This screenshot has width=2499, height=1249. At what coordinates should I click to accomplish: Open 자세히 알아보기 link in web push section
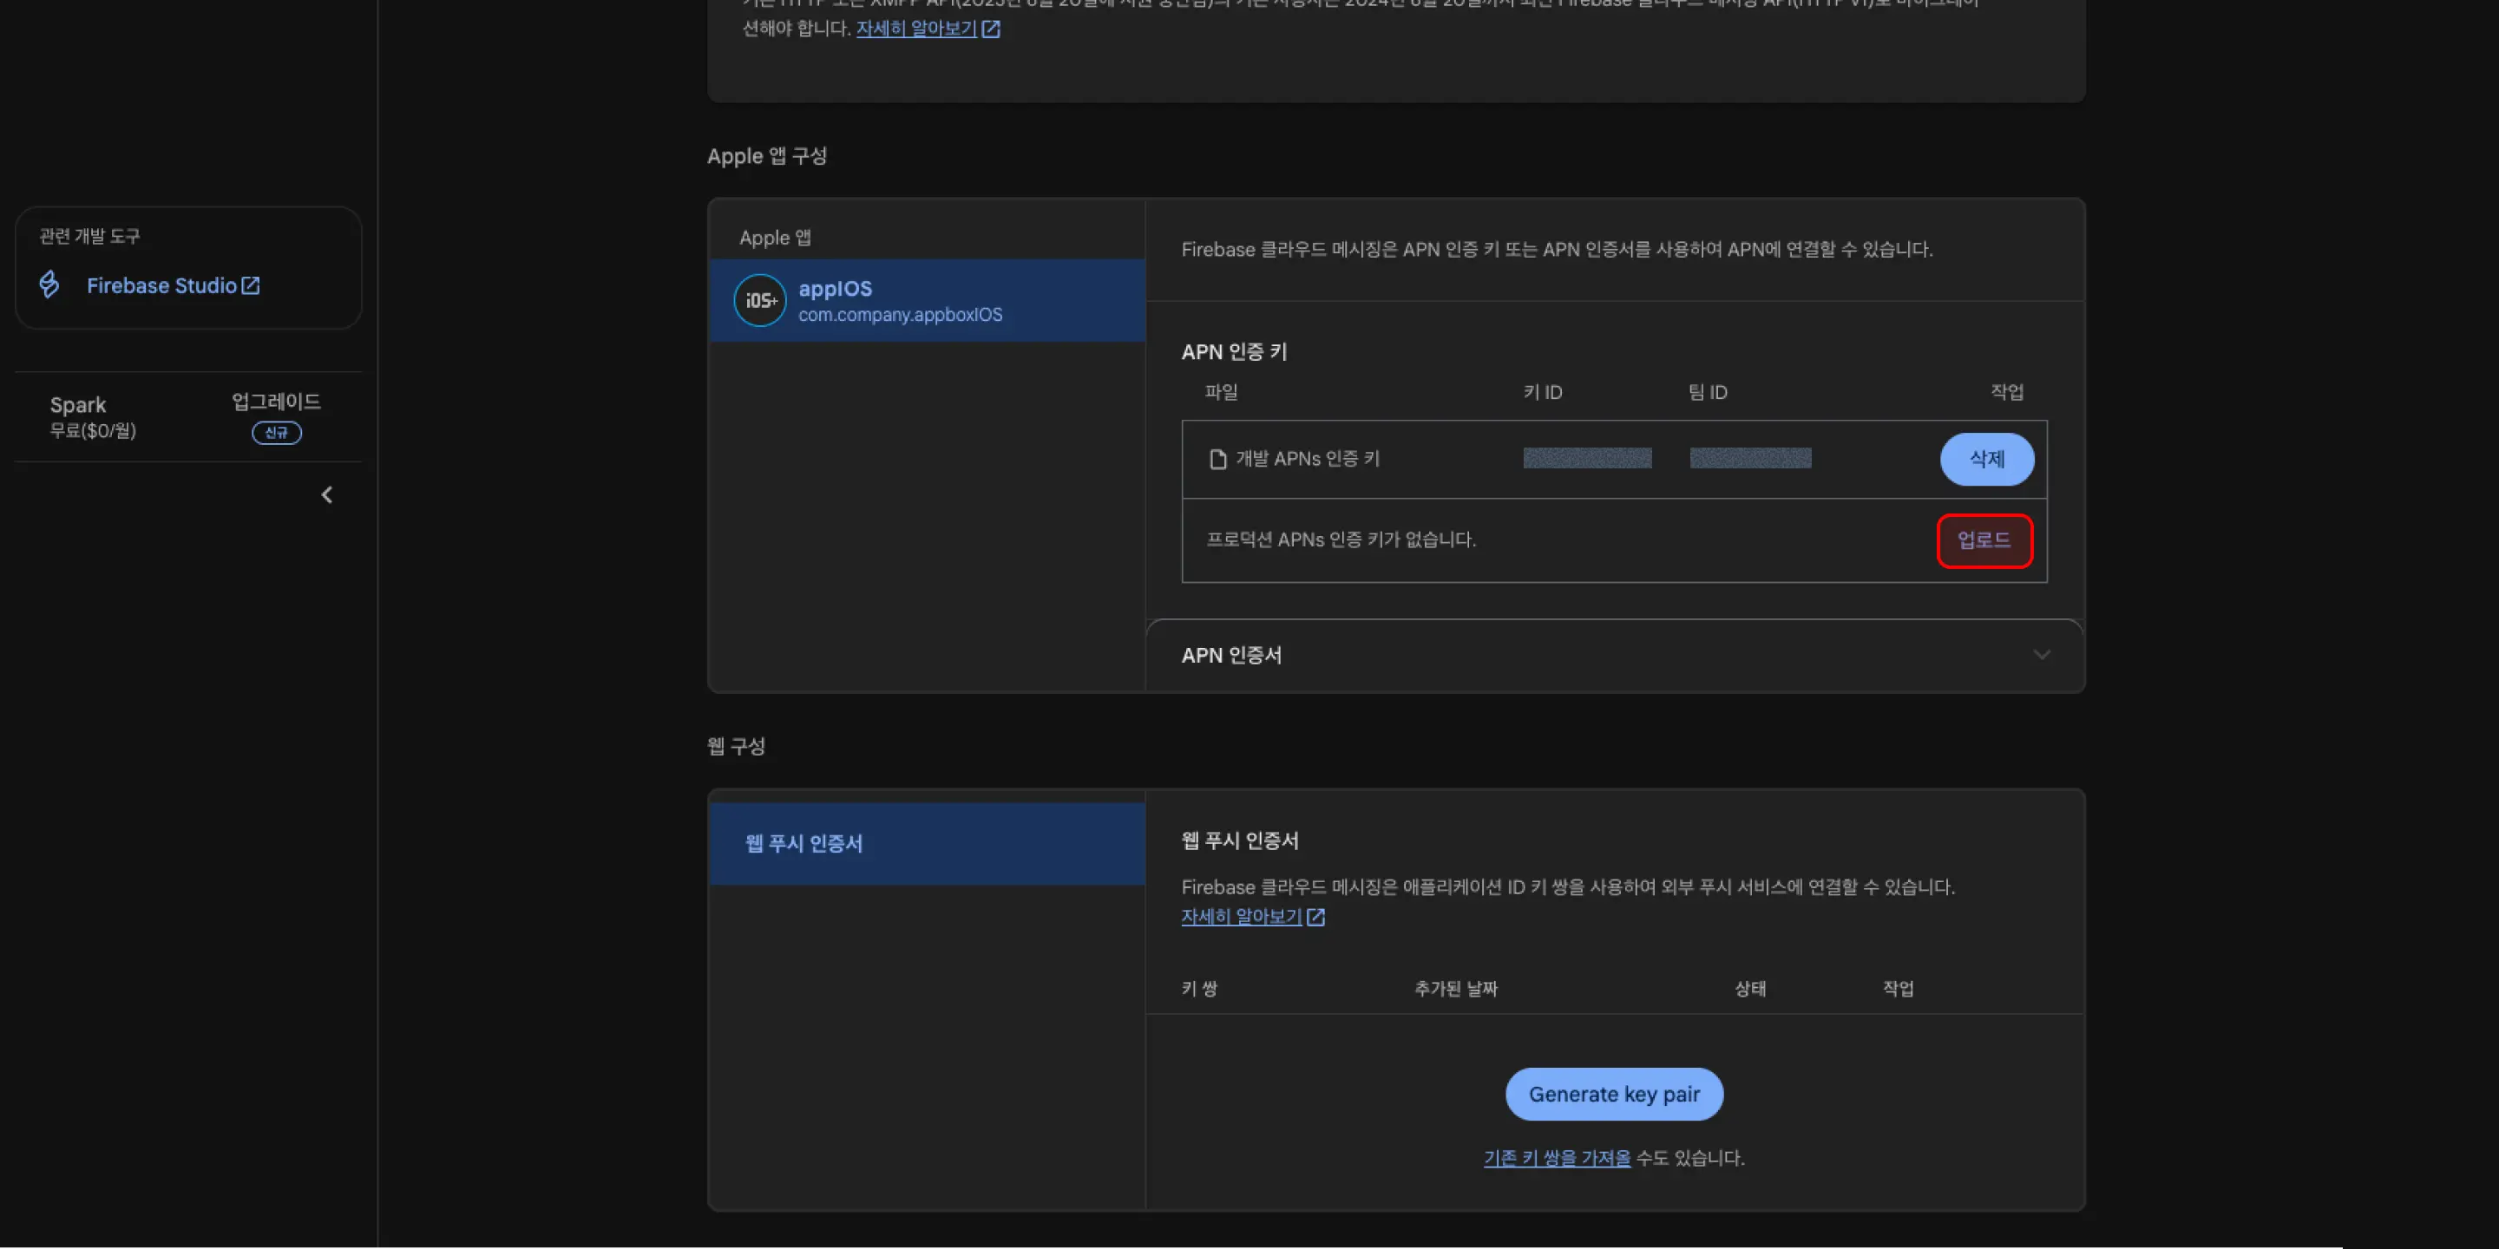1241,917
